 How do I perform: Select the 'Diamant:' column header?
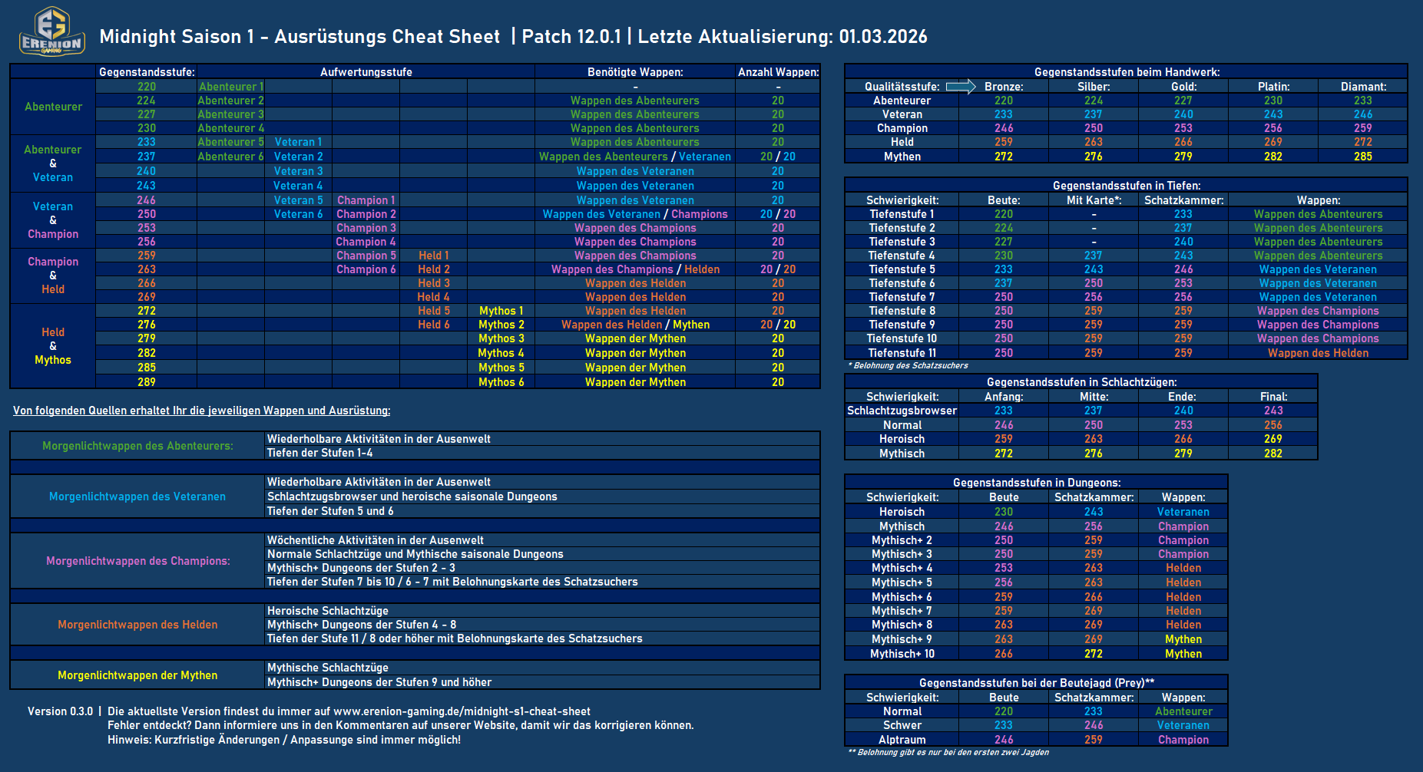point(1363,87)
